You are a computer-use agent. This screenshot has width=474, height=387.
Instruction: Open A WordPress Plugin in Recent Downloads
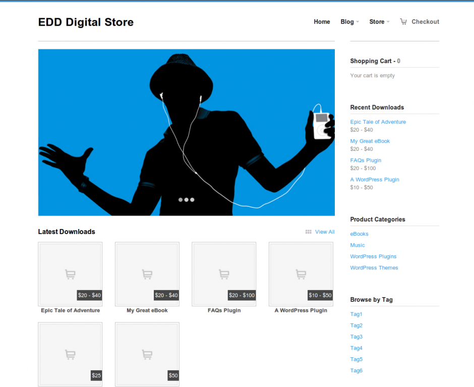(x=375, y=180)
